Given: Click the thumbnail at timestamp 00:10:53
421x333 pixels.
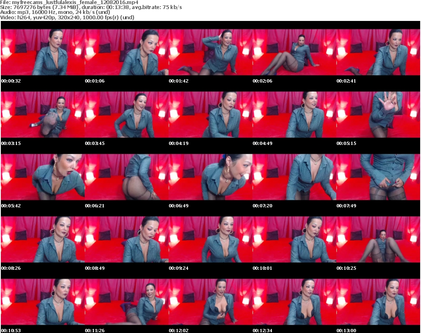Looking at the screenshot, I should coord(43,302).
